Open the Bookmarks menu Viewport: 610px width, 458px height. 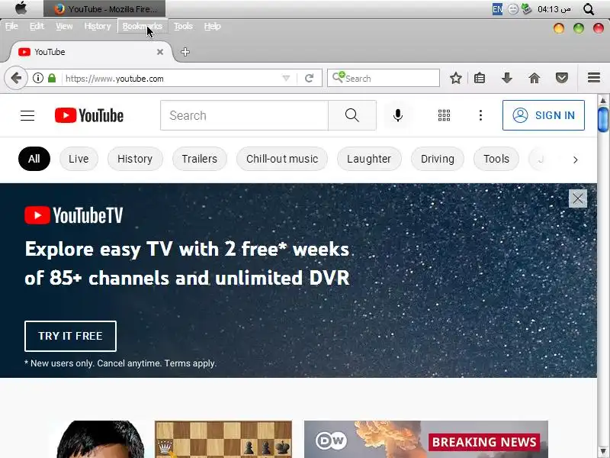[x=143, y=26]
